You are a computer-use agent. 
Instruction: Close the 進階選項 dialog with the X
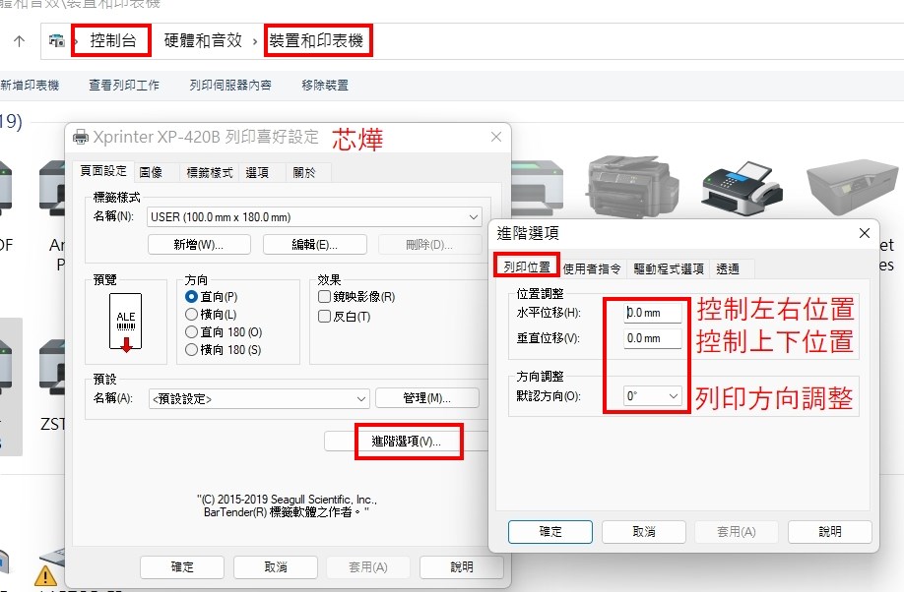(x=865, y=233)
